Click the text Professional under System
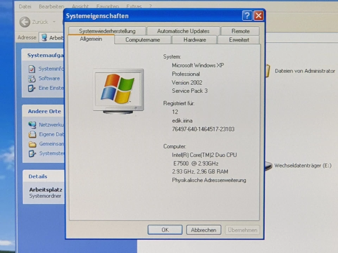 [x=186, y=74]
